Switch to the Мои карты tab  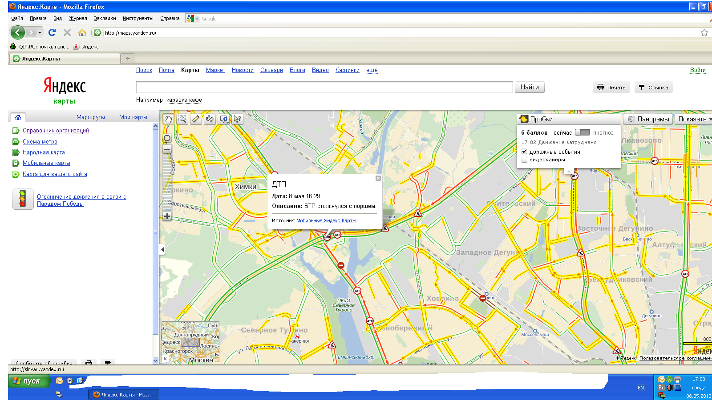point(133,117)
